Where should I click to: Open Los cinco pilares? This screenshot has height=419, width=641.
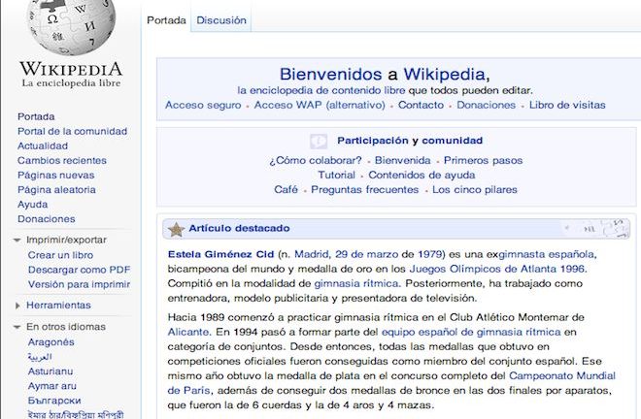click(475, 190)
